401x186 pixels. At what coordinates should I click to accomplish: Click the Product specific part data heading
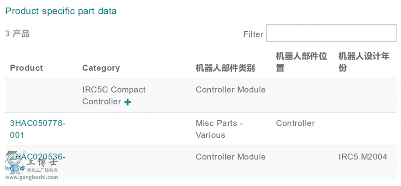coord(61,11)
